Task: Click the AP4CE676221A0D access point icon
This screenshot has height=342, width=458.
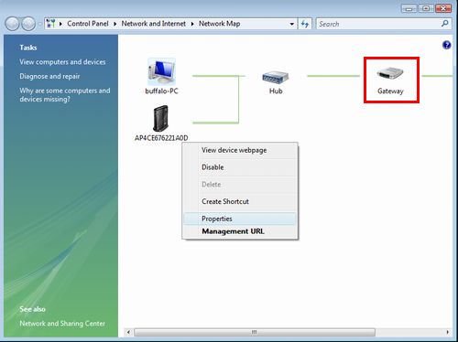Action: 160,118
